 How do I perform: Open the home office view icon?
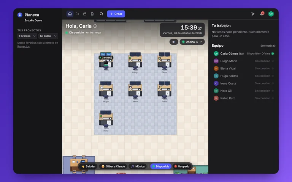(70, 14)
